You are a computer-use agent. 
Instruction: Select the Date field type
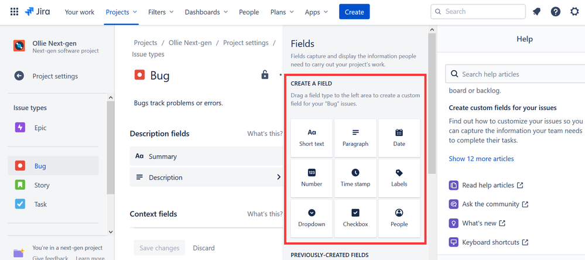coord(399,138)
